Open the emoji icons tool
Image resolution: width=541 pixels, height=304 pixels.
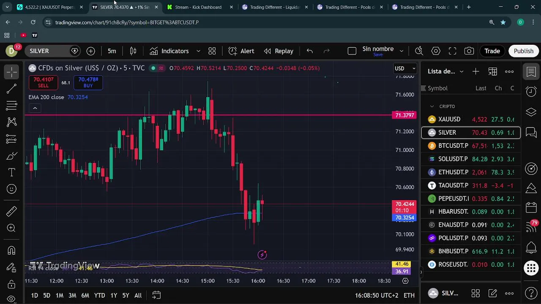point(11,189)
